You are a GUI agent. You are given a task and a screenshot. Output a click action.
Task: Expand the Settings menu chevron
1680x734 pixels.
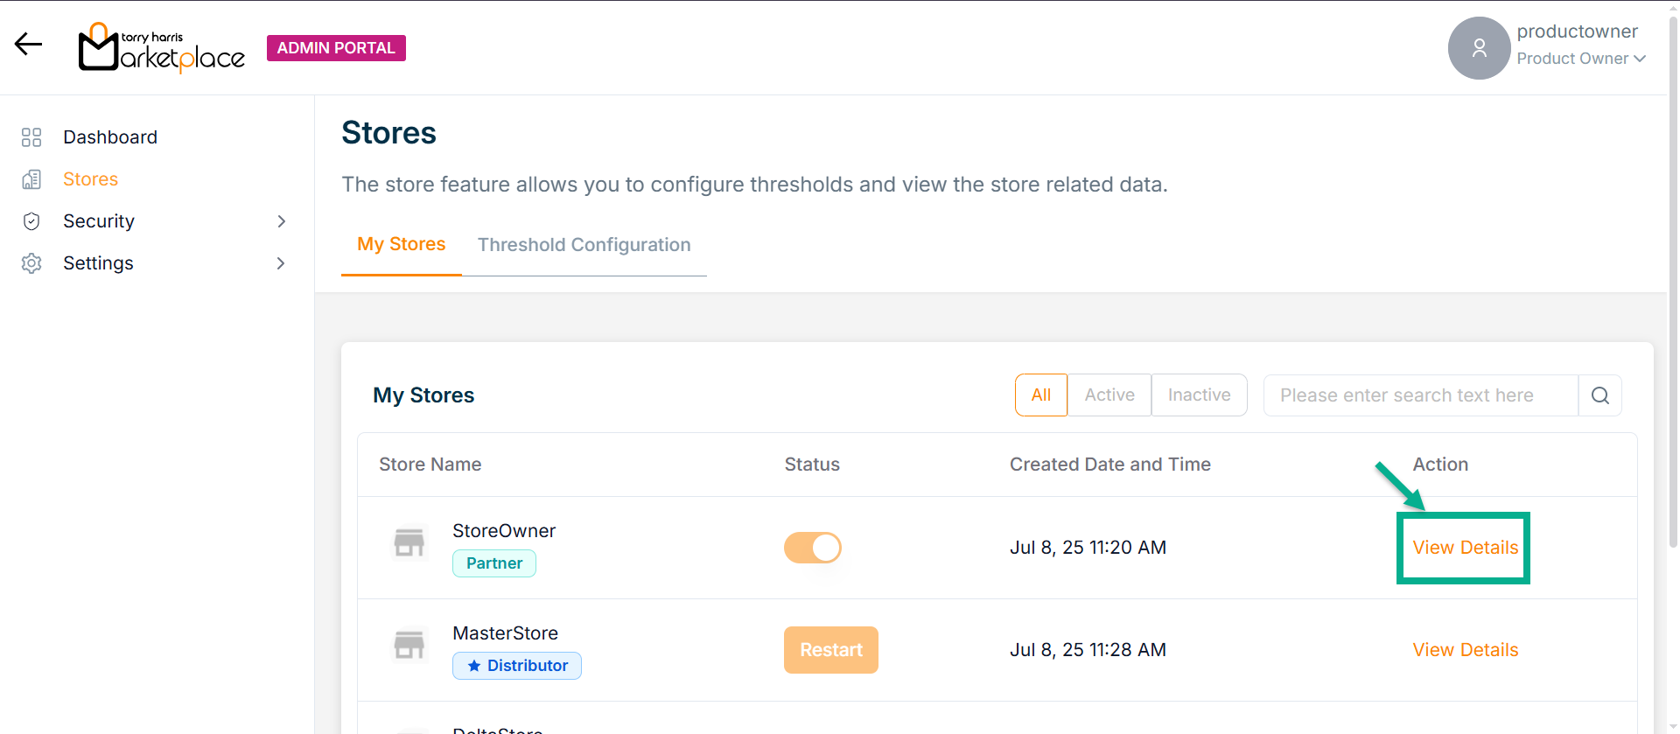point(281,263)
